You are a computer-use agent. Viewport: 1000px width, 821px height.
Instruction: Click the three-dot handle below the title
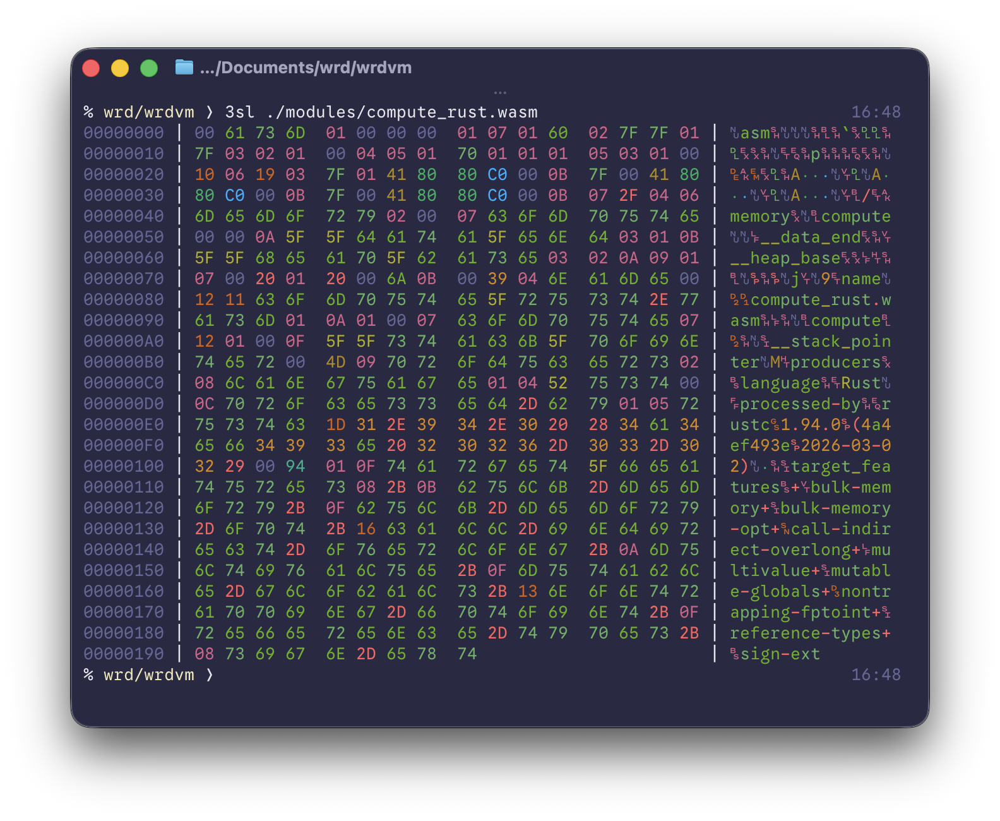click(500, 93)
